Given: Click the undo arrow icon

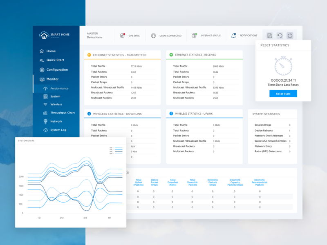Looking at the screenshot, I should (280, 36).
